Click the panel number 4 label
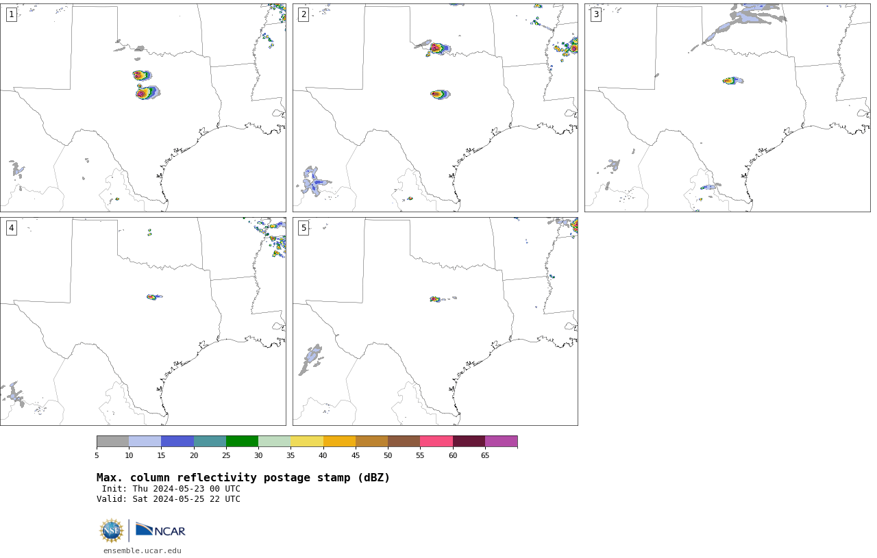 click(12, 228)
